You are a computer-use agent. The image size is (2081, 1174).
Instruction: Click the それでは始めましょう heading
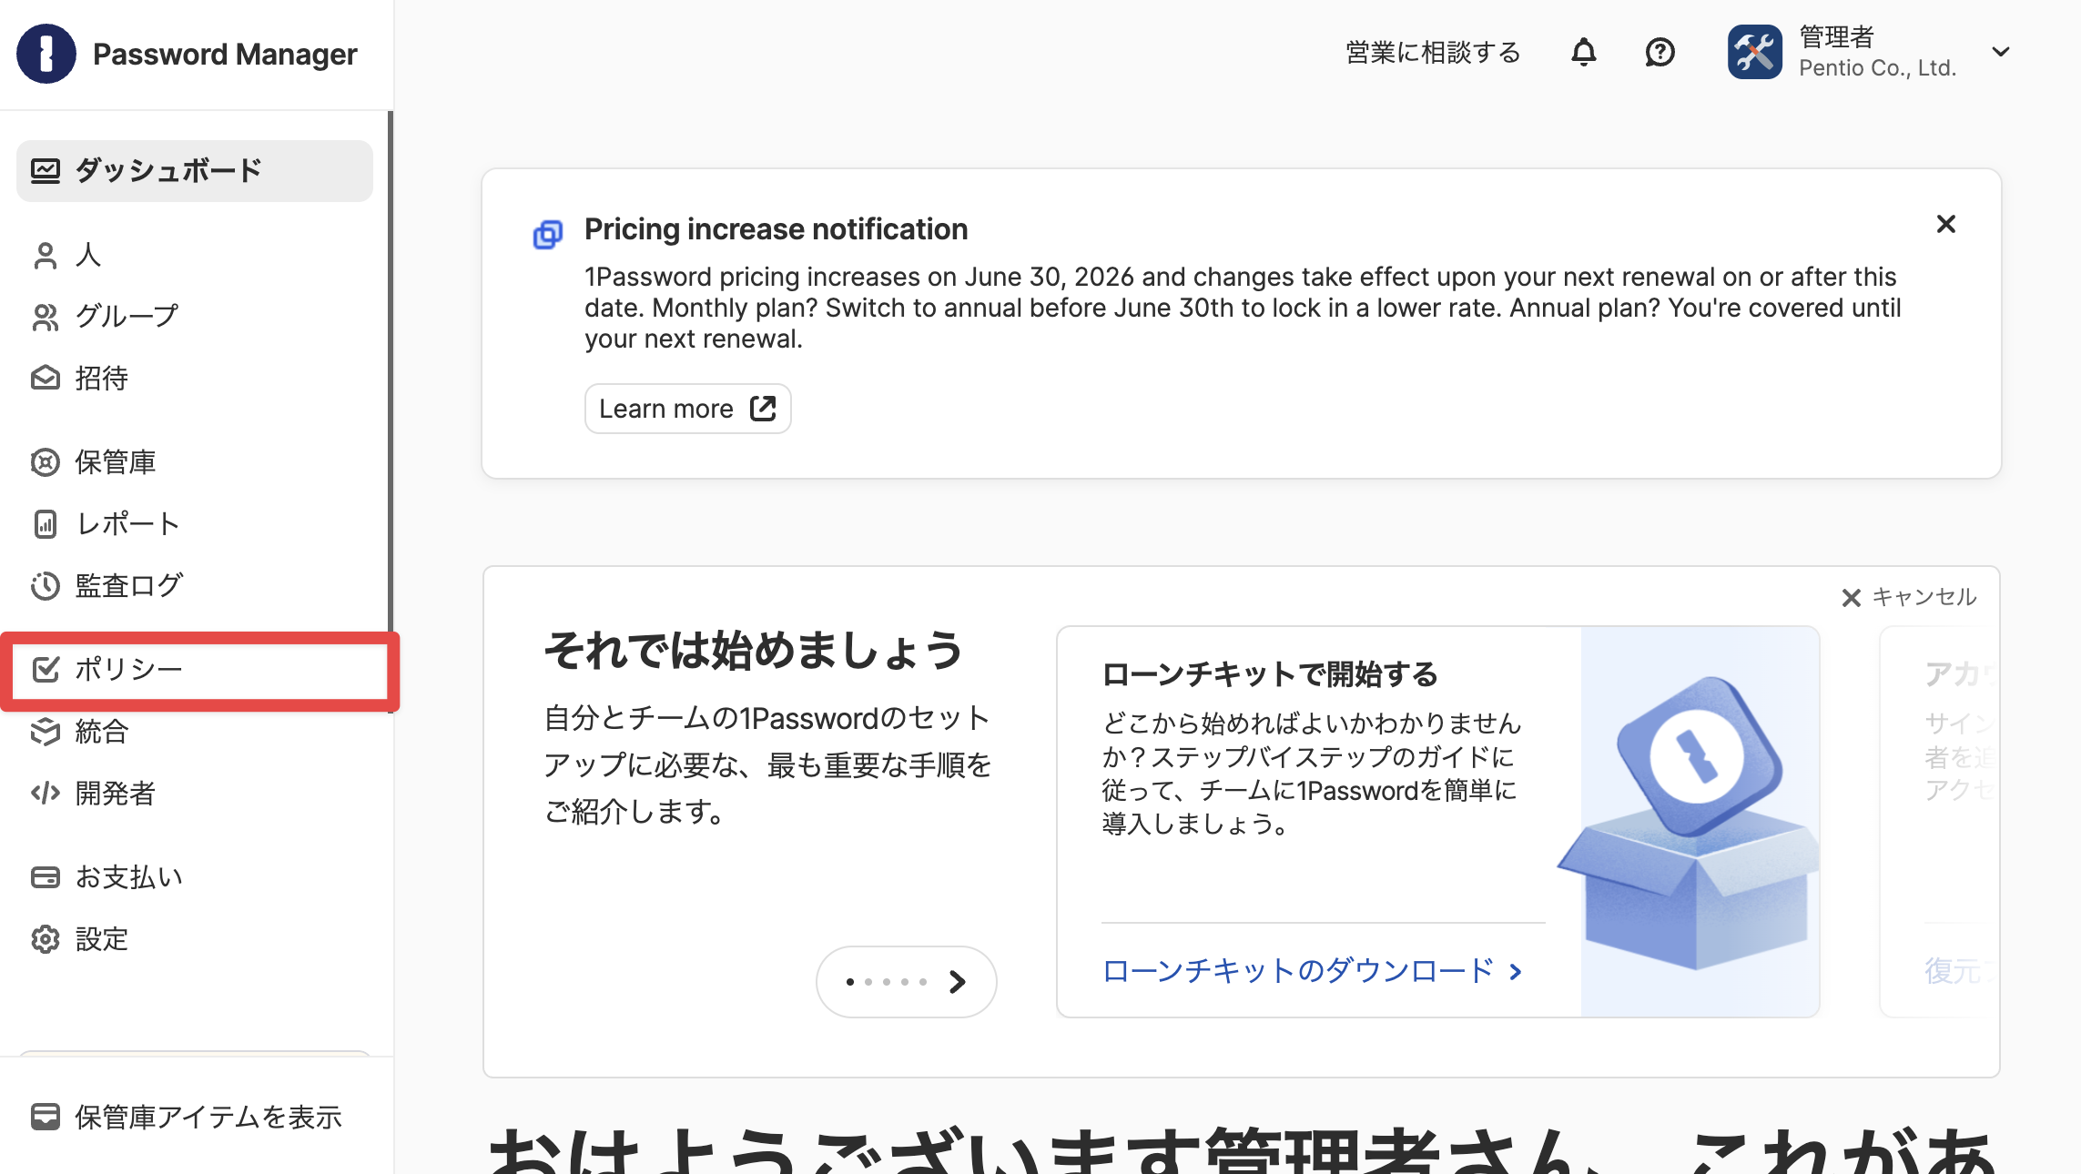click(753, 651)
